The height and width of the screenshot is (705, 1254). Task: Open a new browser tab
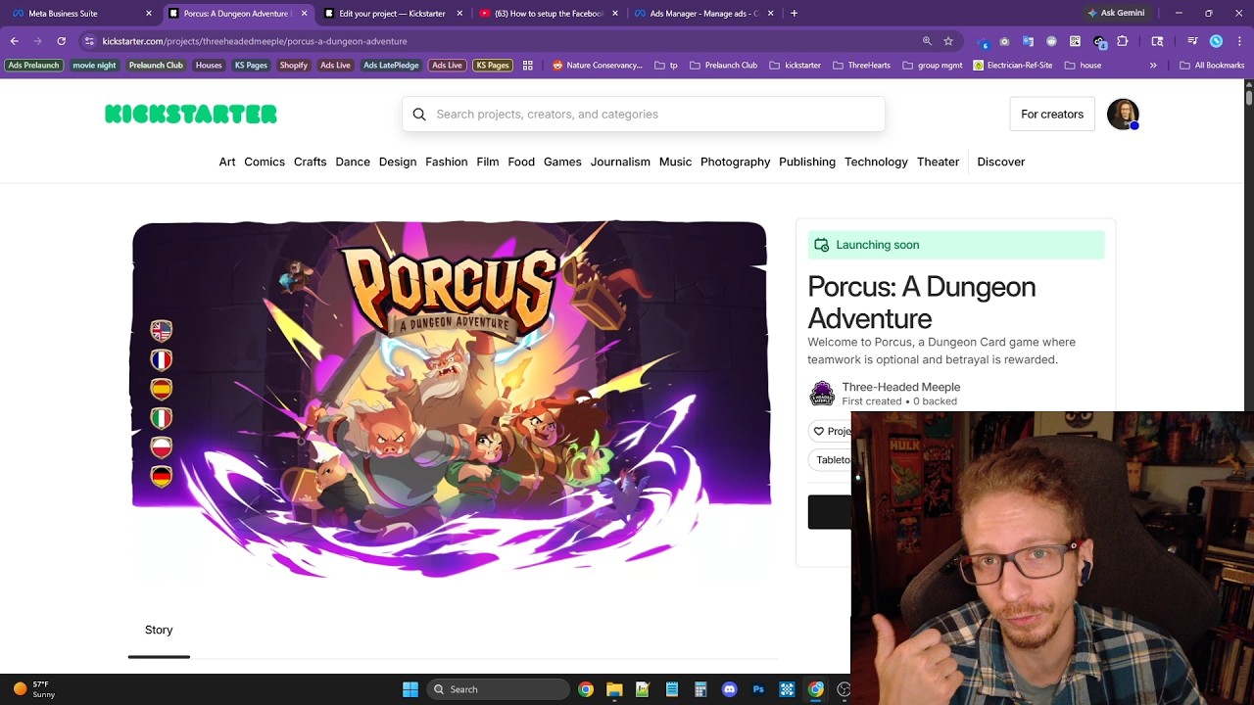tap(794, 14)
